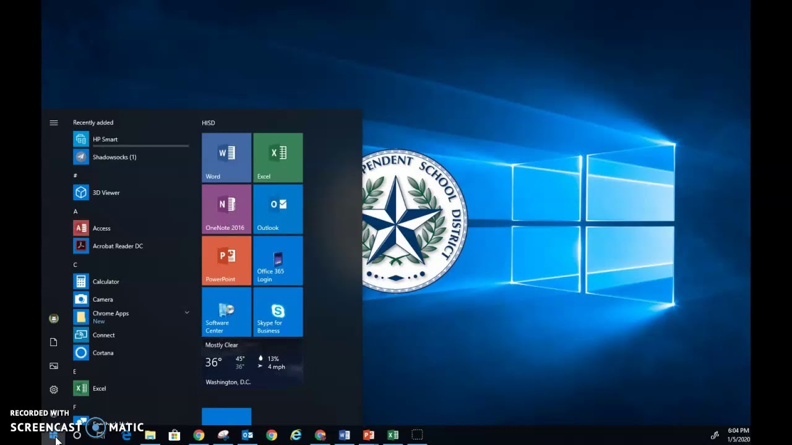This screenshot has height=445, width=792.
Task: Open Microsoft Store from the taskbar
Action: pyautogui.click(x=174, y=435)
